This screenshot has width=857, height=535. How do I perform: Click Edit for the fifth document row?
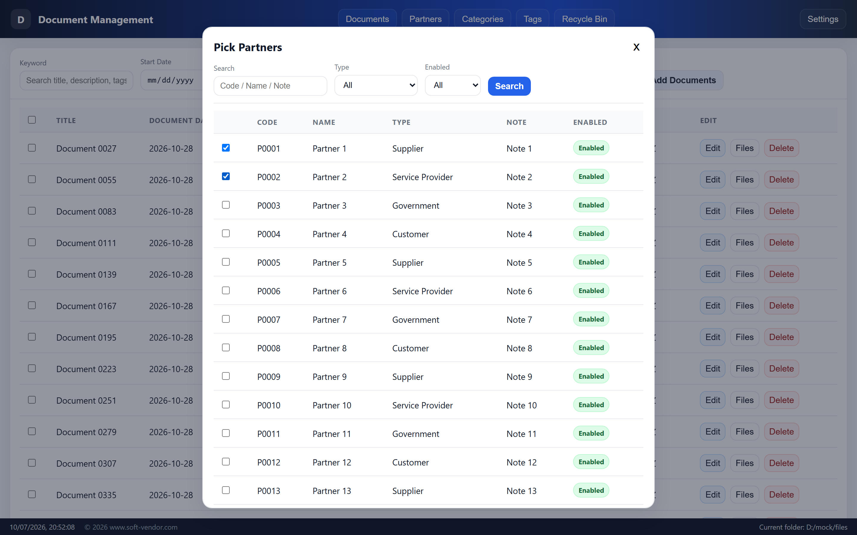tap(712, 274)
